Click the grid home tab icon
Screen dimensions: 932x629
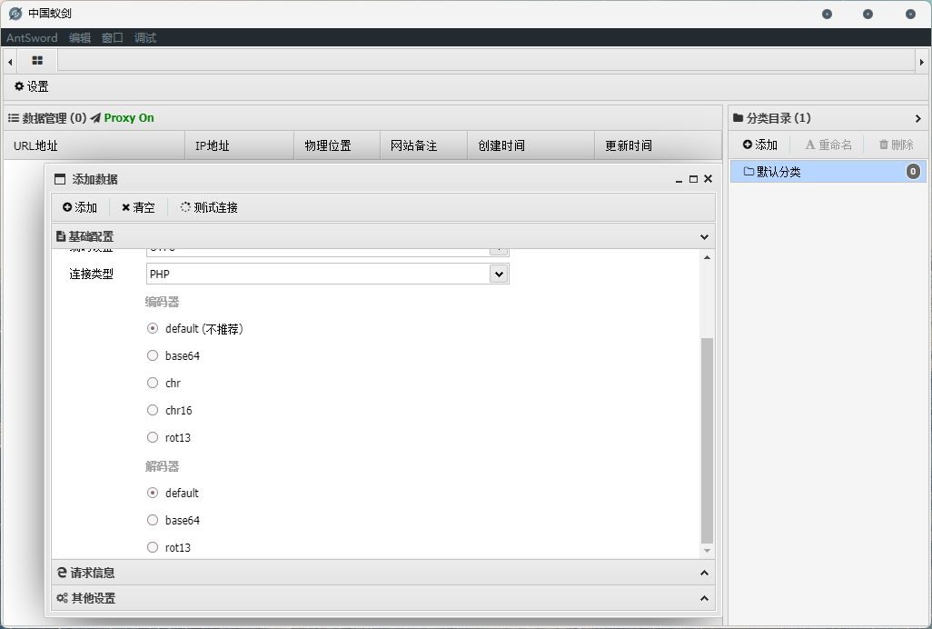pyautogui.click(x=37, y=61)
